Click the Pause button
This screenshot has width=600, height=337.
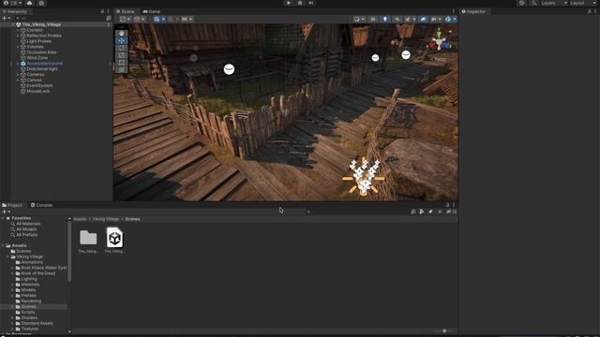[300, 3]
